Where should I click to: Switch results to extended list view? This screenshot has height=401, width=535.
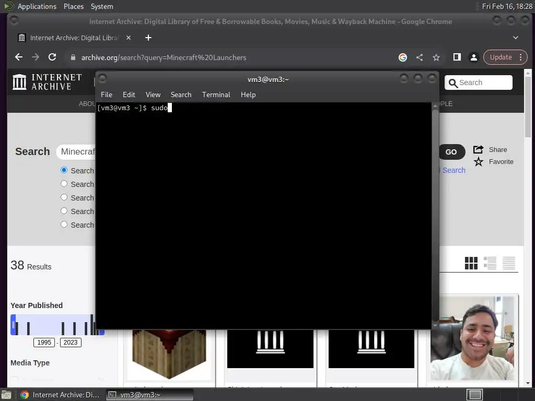click(490, 263)
